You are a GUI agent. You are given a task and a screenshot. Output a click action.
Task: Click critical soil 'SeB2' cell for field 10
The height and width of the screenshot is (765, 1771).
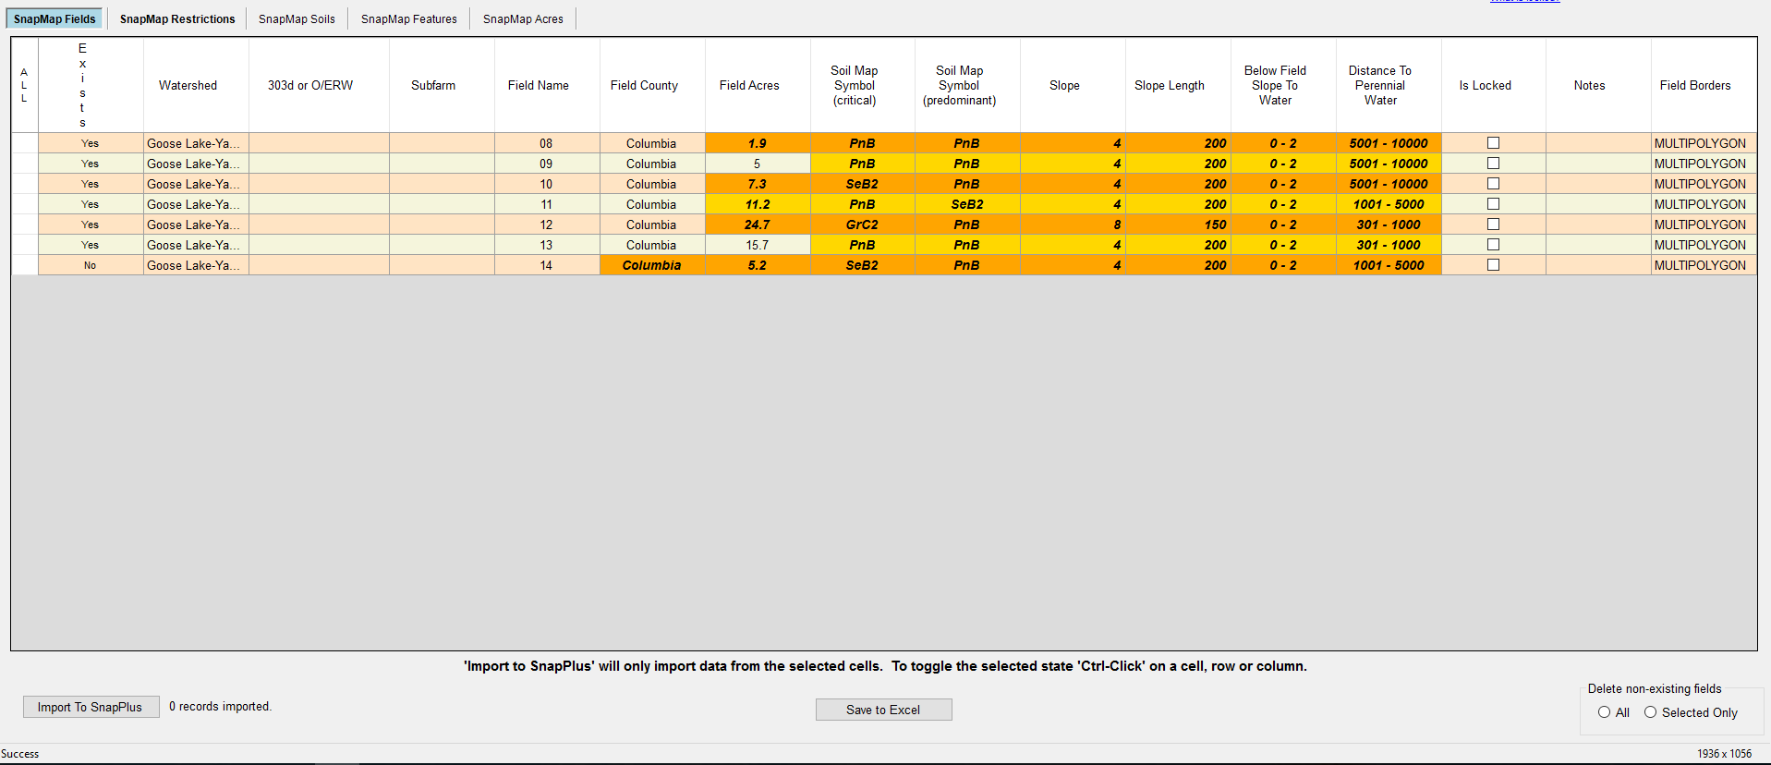tap(863, 184)
